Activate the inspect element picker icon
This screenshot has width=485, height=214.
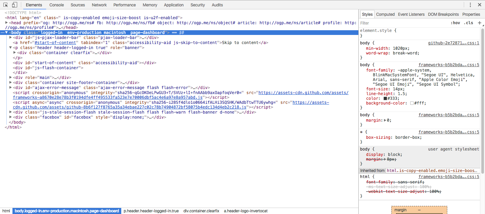click(x=6, y=5)
